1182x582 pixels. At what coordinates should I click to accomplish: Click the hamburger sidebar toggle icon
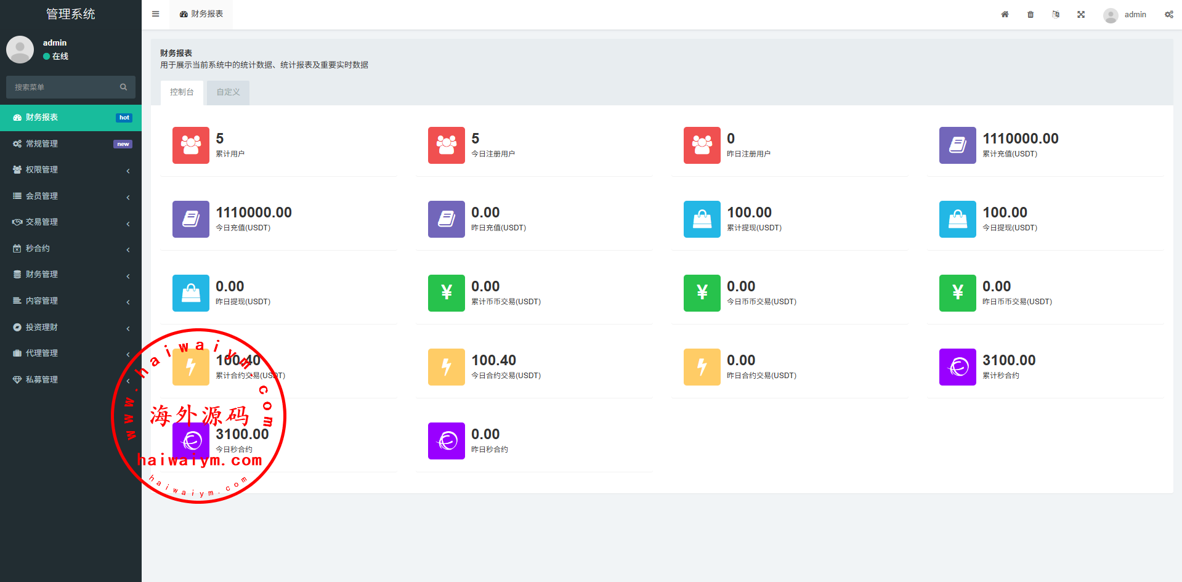click(x=155, y=14)
